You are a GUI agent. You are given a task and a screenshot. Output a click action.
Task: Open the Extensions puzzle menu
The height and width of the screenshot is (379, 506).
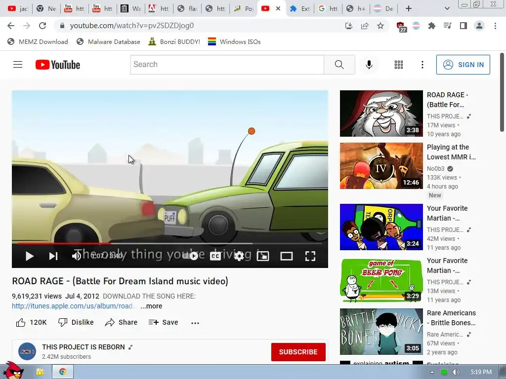tap(431, 26)
